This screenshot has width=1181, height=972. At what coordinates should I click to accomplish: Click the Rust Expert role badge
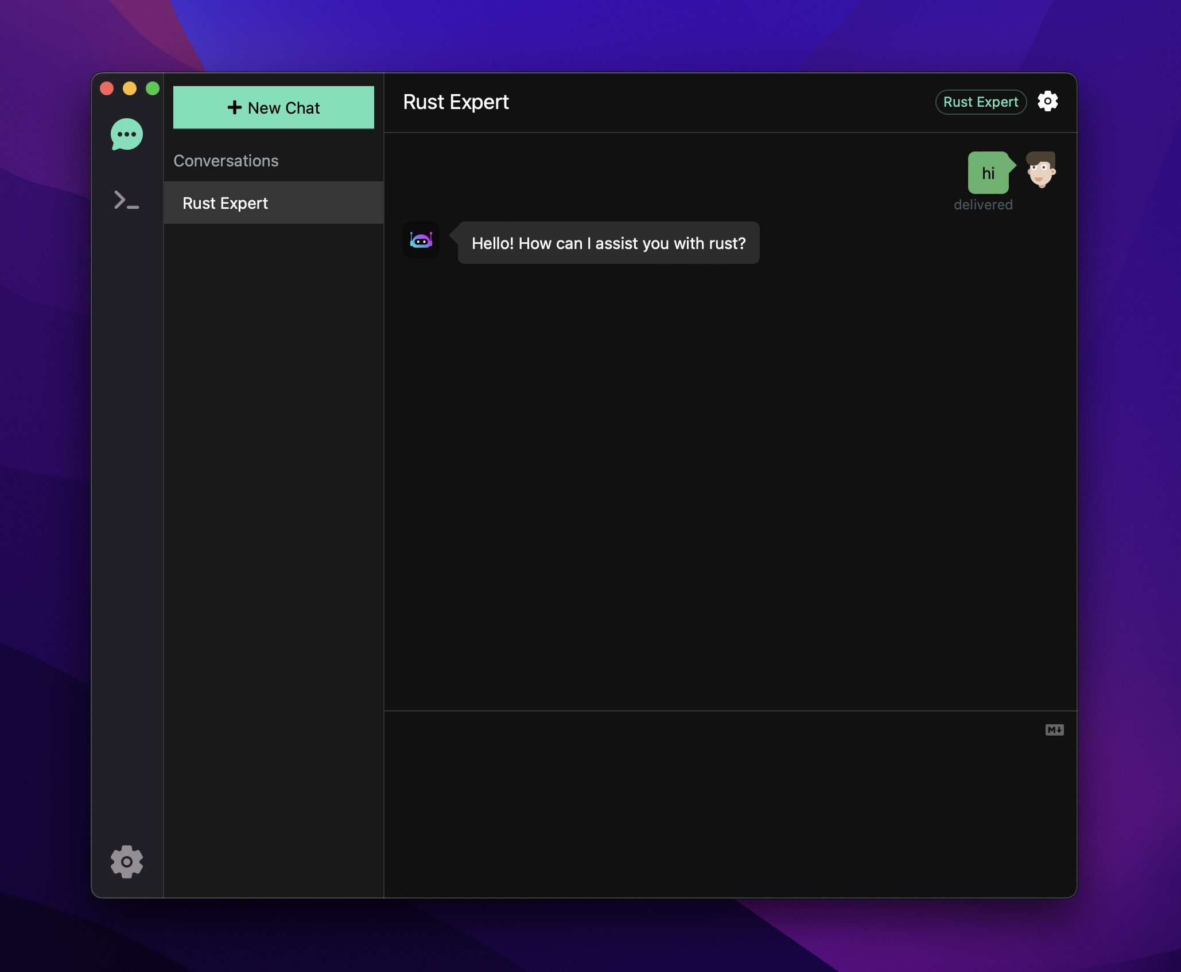pos(980,102)
